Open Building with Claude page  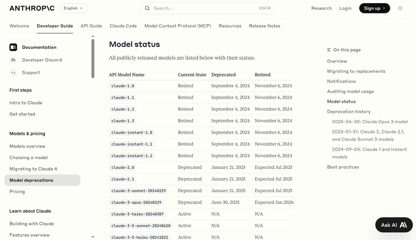(32, 223)
